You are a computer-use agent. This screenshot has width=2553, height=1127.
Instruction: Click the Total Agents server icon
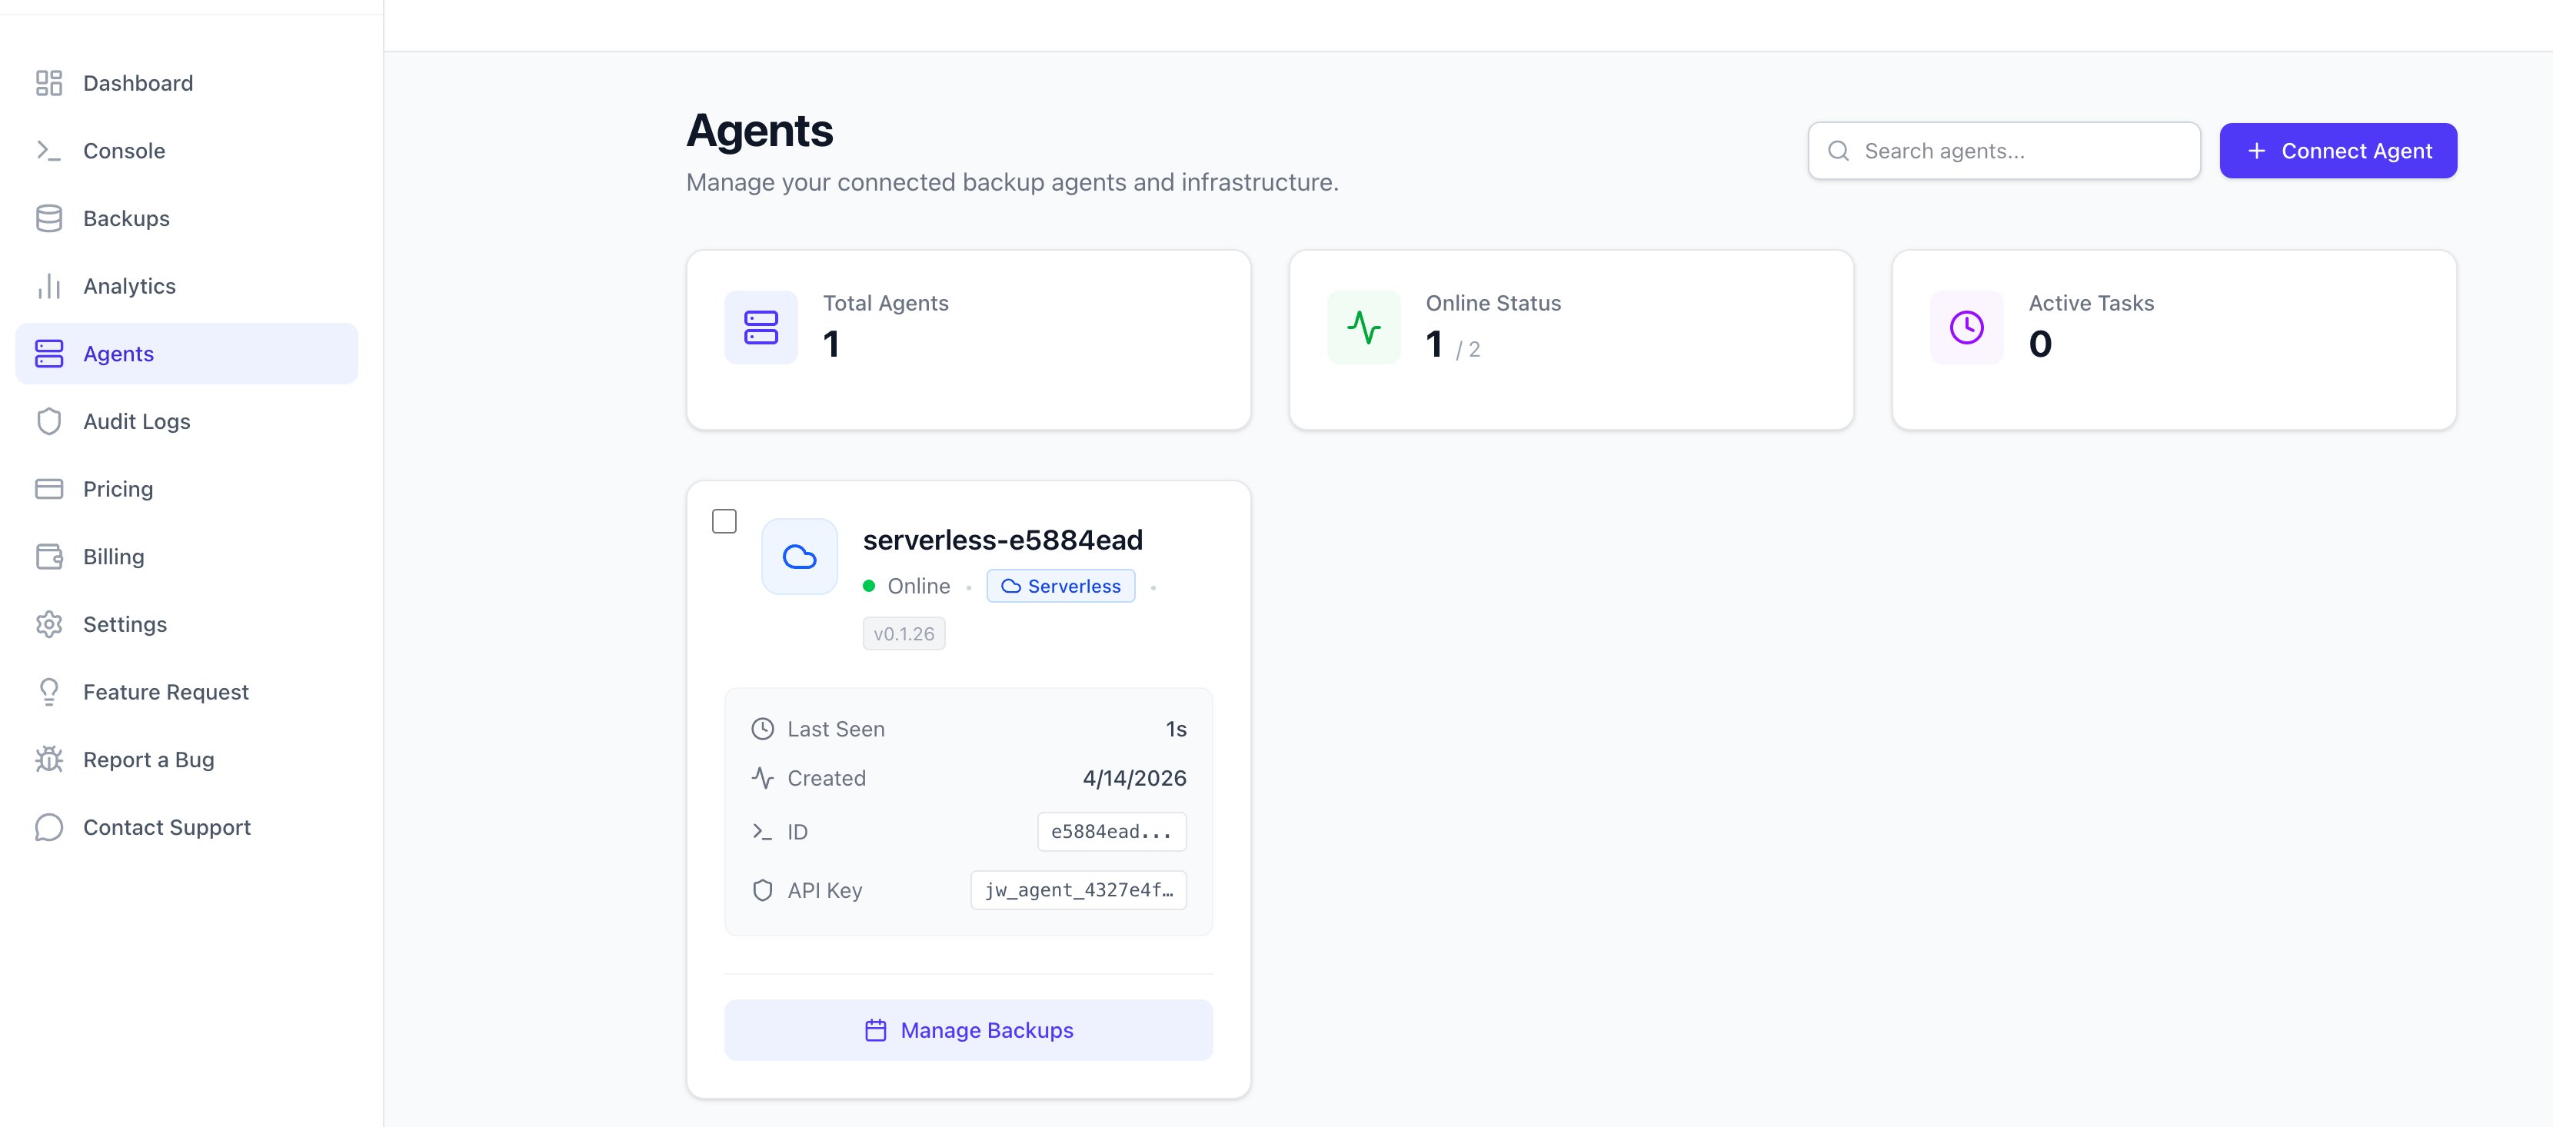point(761,327)
